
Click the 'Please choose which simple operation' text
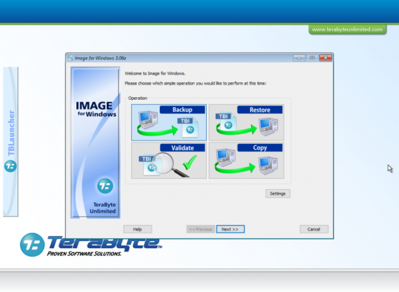[x=196, y=83]
